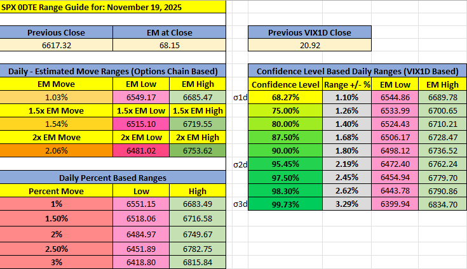Select the 2% percent move cell

click(56, 234)
